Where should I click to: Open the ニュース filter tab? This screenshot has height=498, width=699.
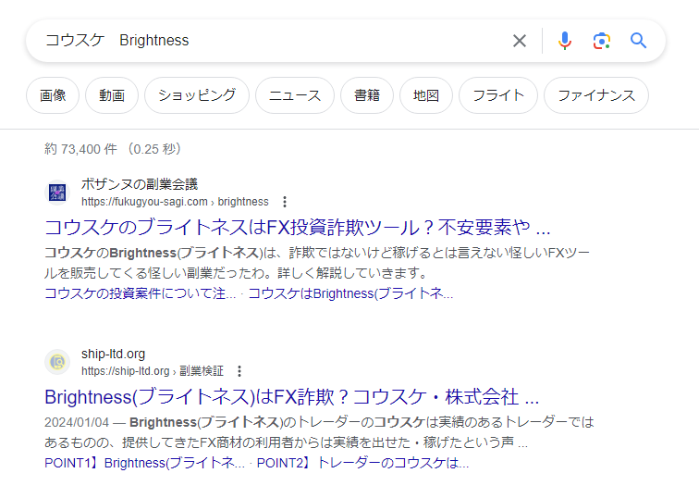coord(295,95)
